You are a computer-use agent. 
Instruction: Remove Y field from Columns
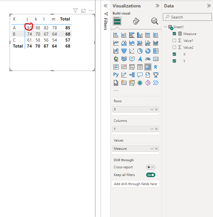coord(156,129)
